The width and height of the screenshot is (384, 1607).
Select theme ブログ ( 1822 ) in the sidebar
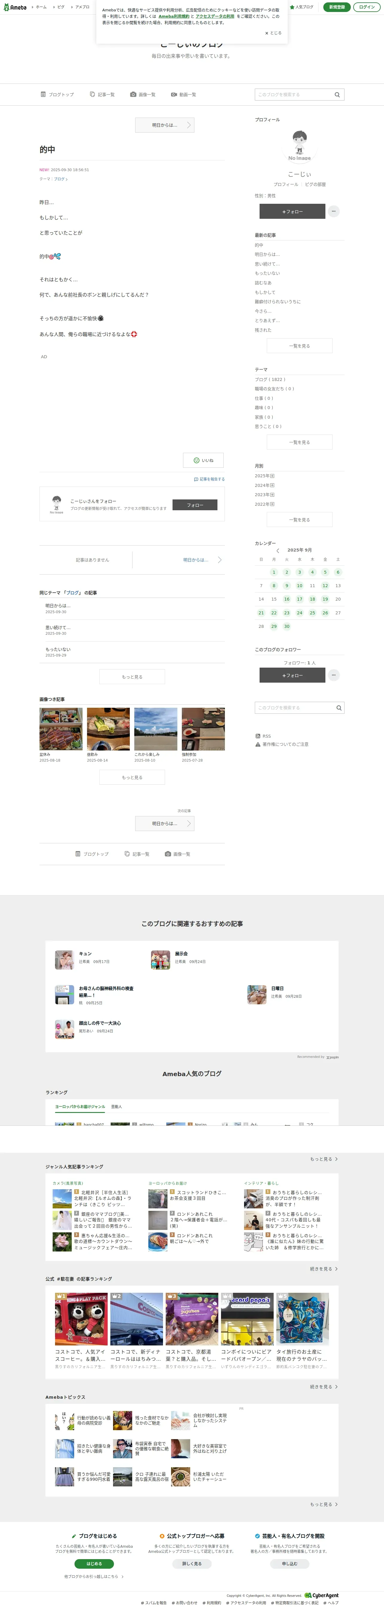click(270, 379)
